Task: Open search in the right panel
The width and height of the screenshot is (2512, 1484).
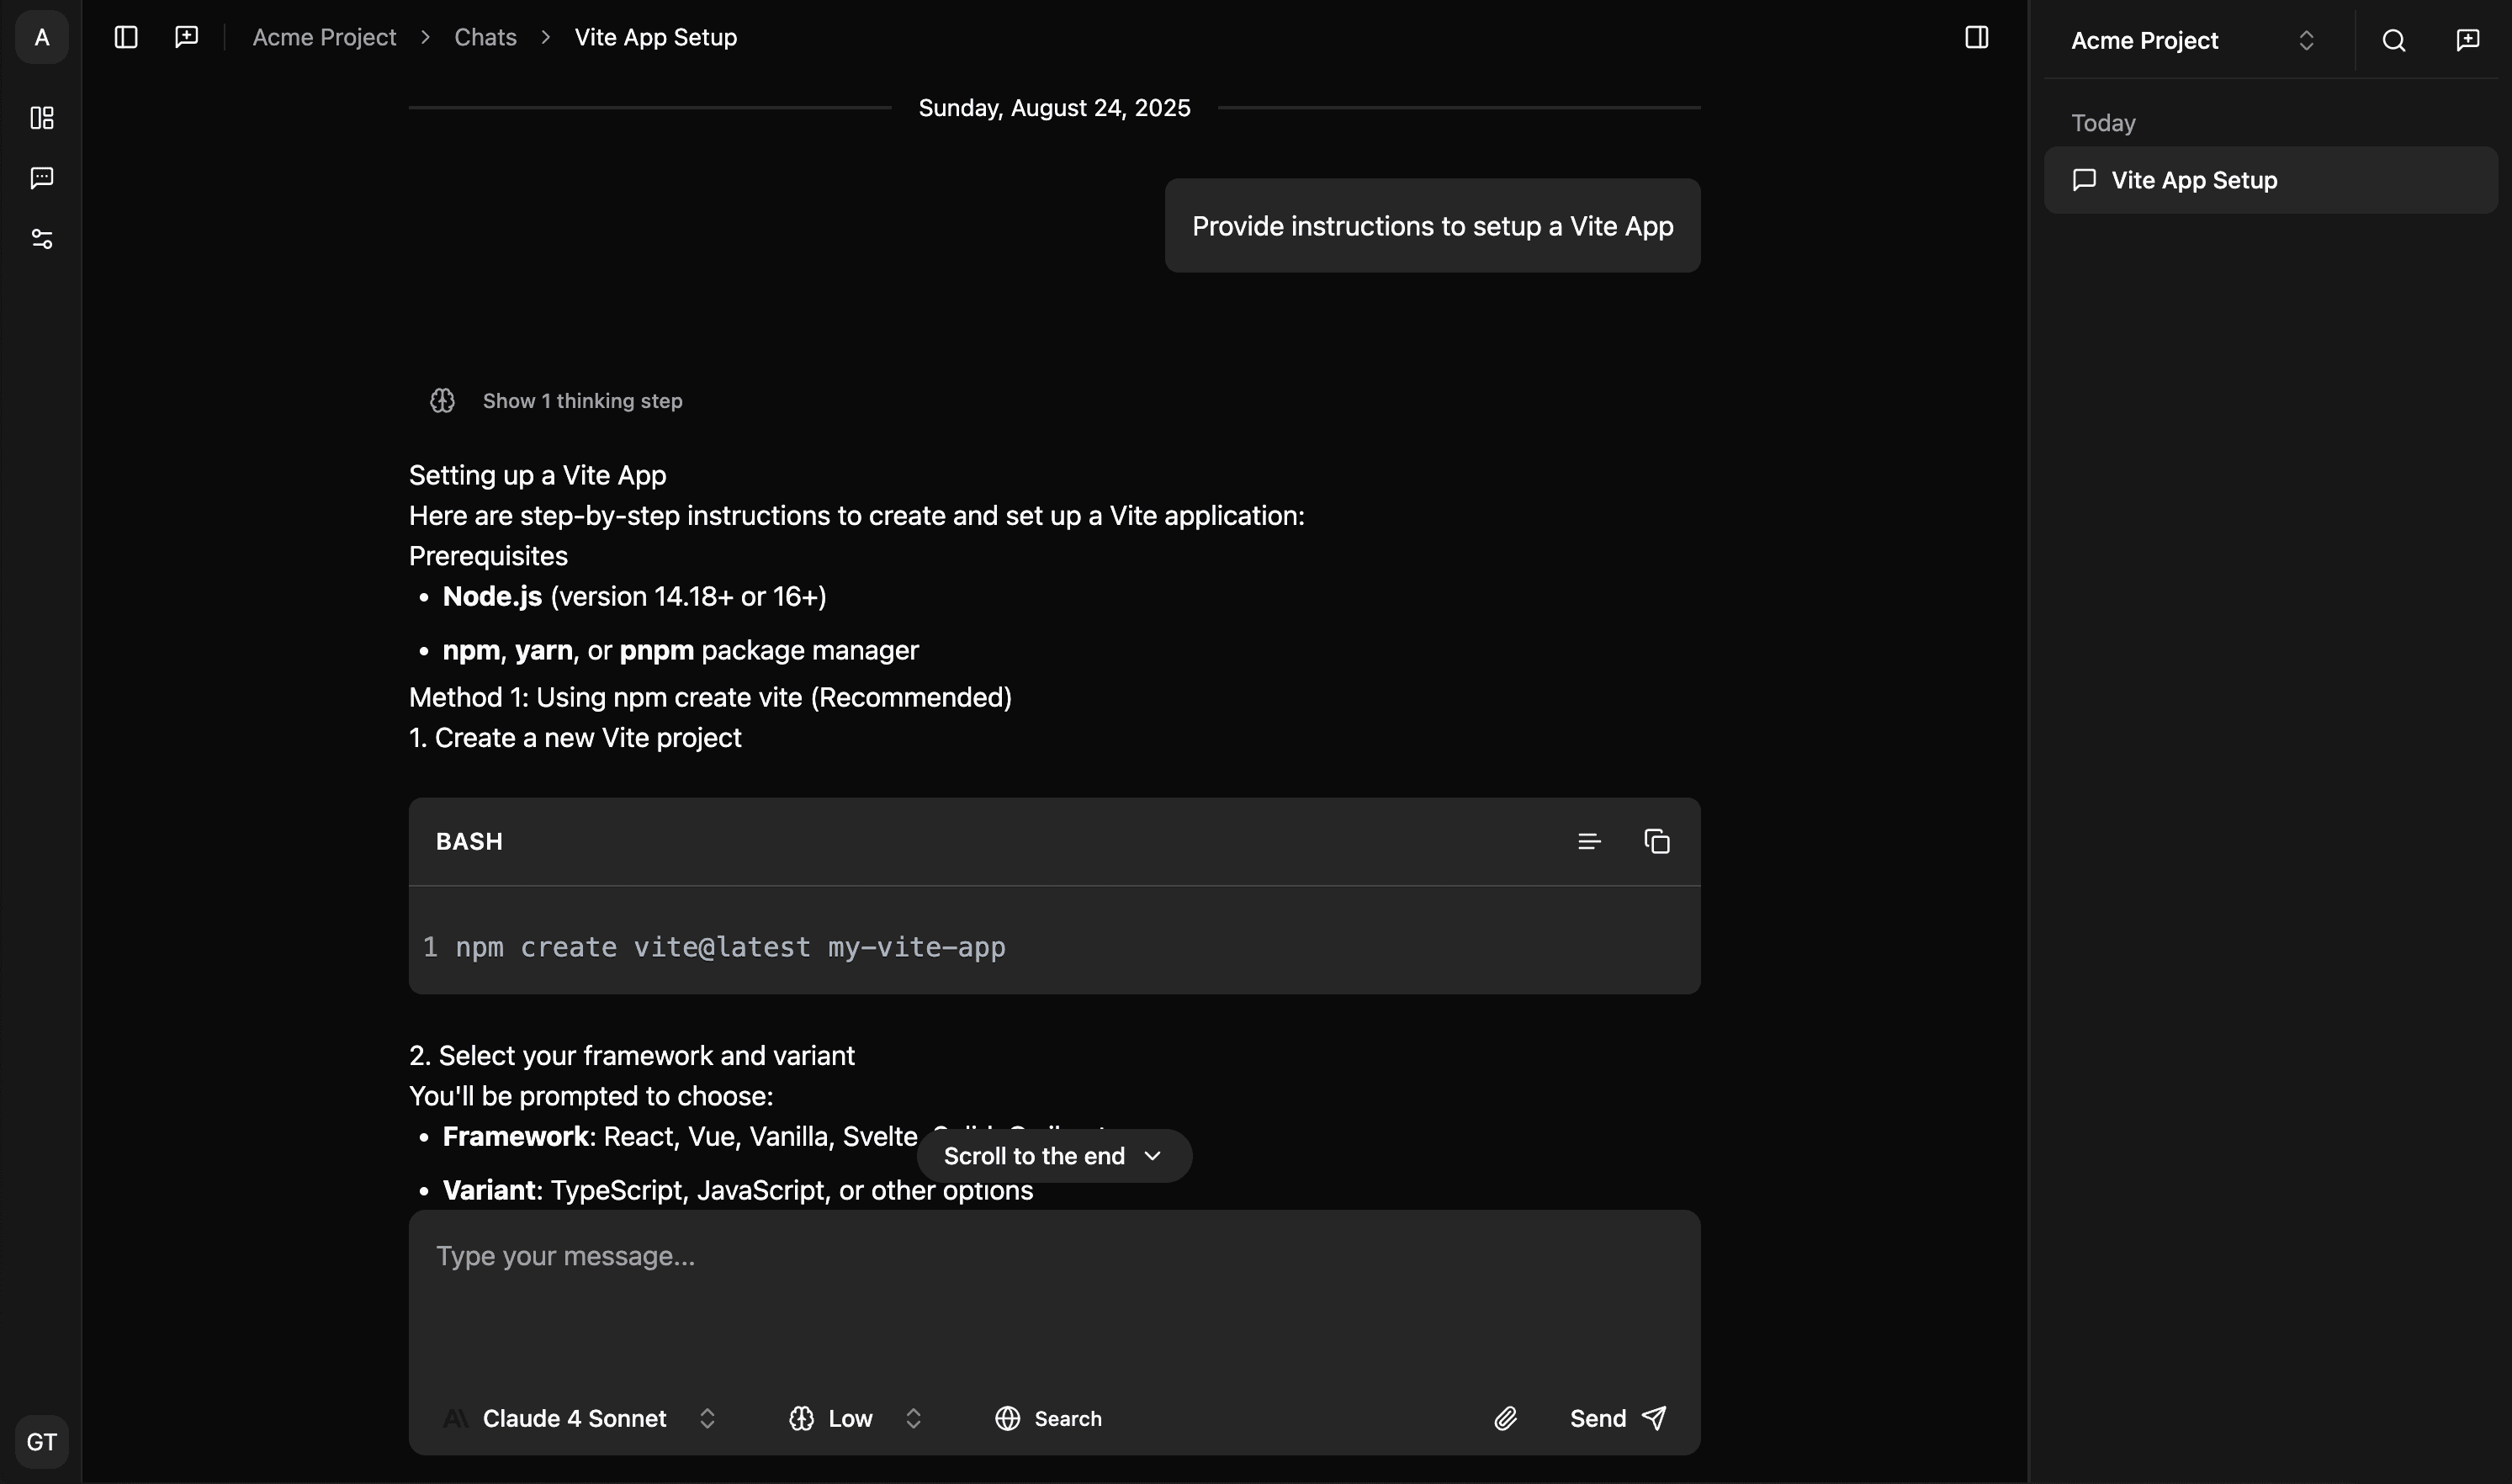Action: tap(2393, 40)
